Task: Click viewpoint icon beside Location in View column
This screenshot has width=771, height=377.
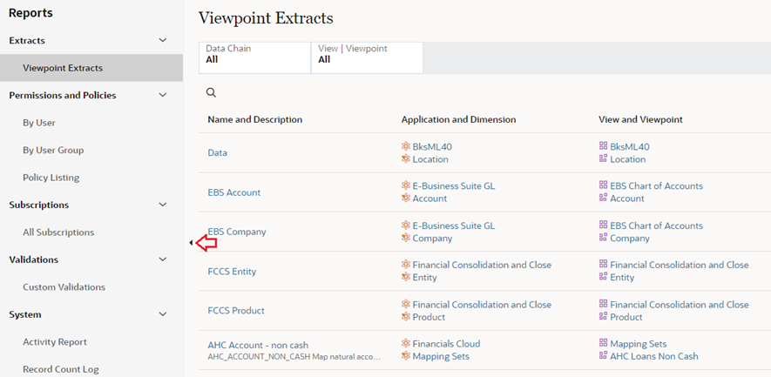Action: pyautogui.click(x=603, y=158)
